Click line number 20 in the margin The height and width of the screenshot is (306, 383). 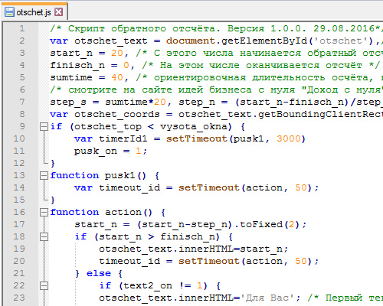point(19,261)
